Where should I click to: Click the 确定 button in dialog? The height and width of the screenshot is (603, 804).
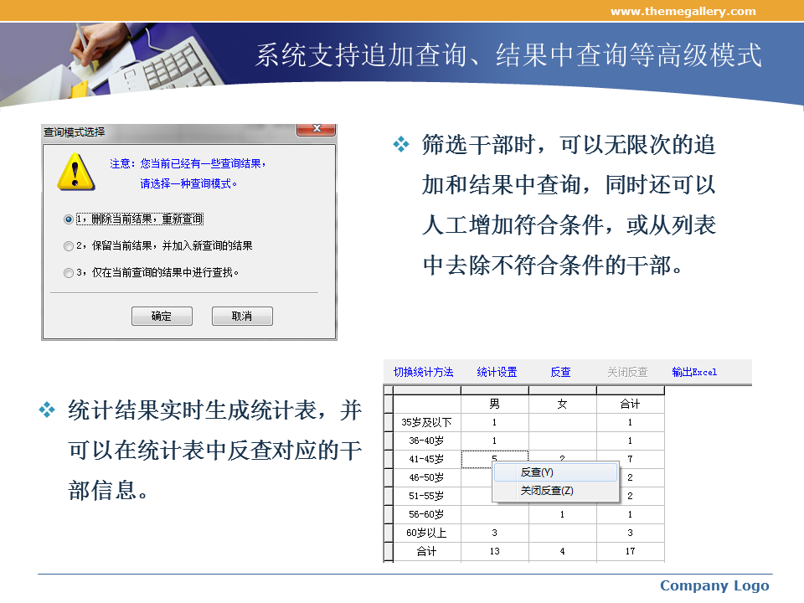(x=162, y=316)
